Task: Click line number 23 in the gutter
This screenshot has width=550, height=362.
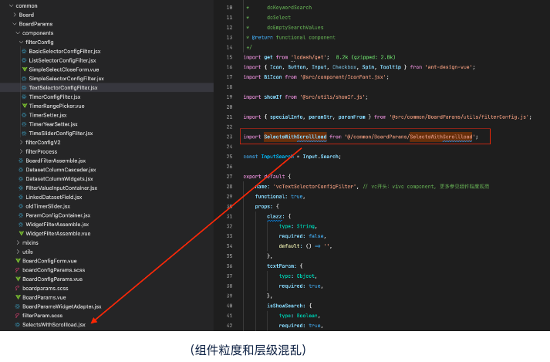Action: [x=229, y=137]
